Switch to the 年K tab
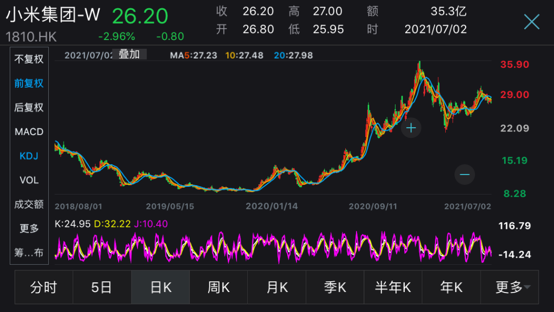554x312 pixels. pyautogui.click(x=451, y=287)
